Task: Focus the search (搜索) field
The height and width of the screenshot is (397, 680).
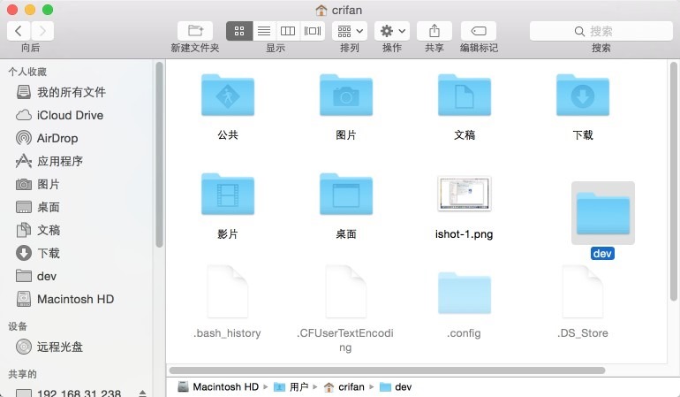Action: click(x=601, y=31)
